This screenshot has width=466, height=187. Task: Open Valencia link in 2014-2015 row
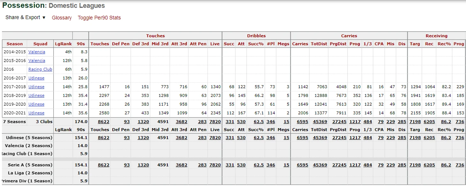tap(37, 52)
